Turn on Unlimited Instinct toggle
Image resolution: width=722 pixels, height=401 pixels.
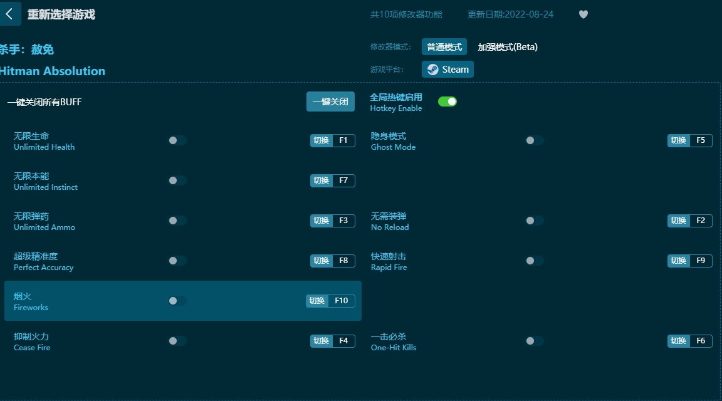click(x=177, y=180)
